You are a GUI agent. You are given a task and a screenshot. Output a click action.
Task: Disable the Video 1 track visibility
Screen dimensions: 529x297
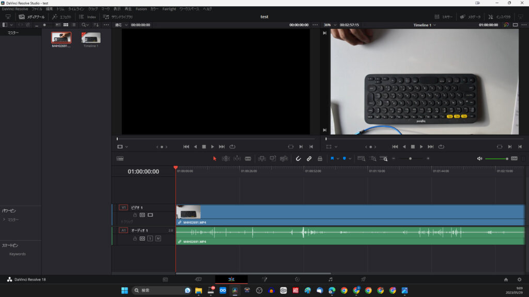point(150,215)
